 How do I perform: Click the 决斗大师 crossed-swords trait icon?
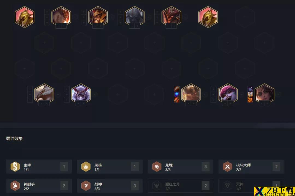tap(228, 167)
